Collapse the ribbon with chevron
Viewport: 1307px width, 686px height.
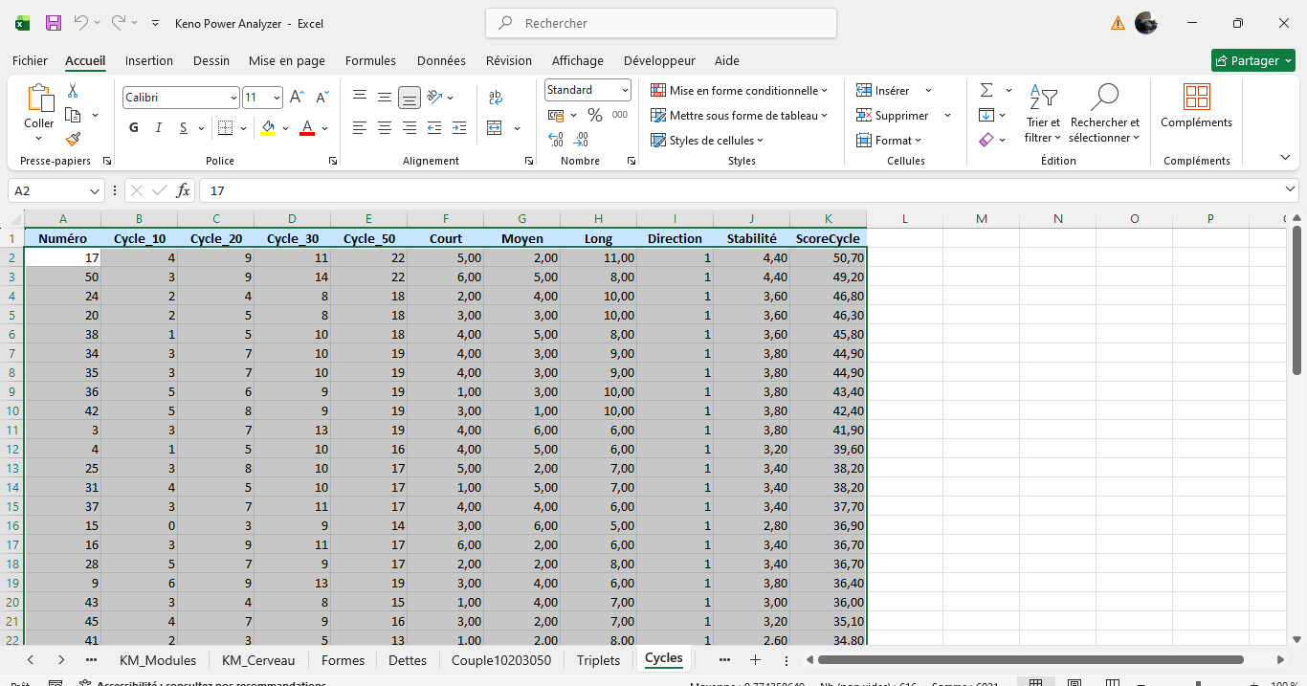pyautogui.click(x=1285, y=157)
